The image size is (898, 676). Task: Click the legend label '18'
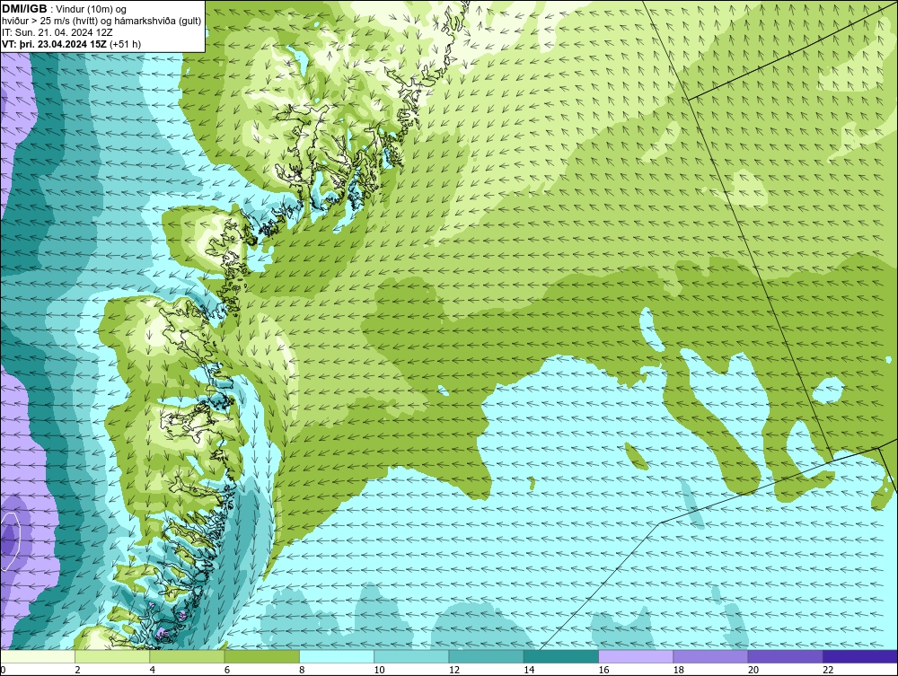tap(678, 671)
